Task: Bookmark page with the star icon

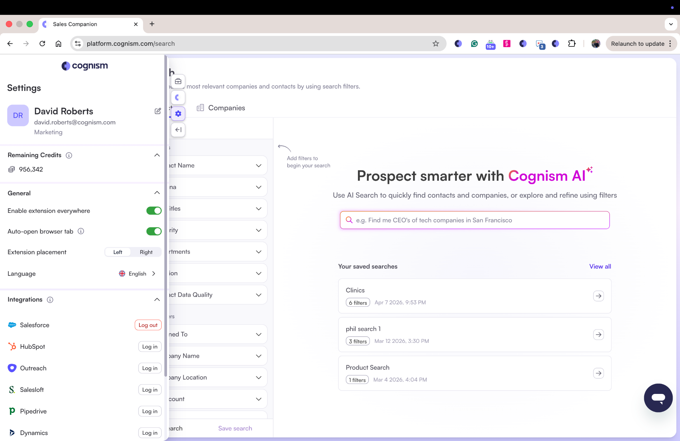Action: tap(436, 43)
